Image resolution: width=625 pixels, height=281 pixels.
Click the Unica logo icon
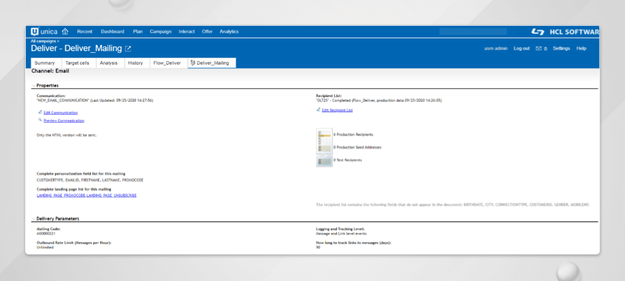(x=35, y=32)
